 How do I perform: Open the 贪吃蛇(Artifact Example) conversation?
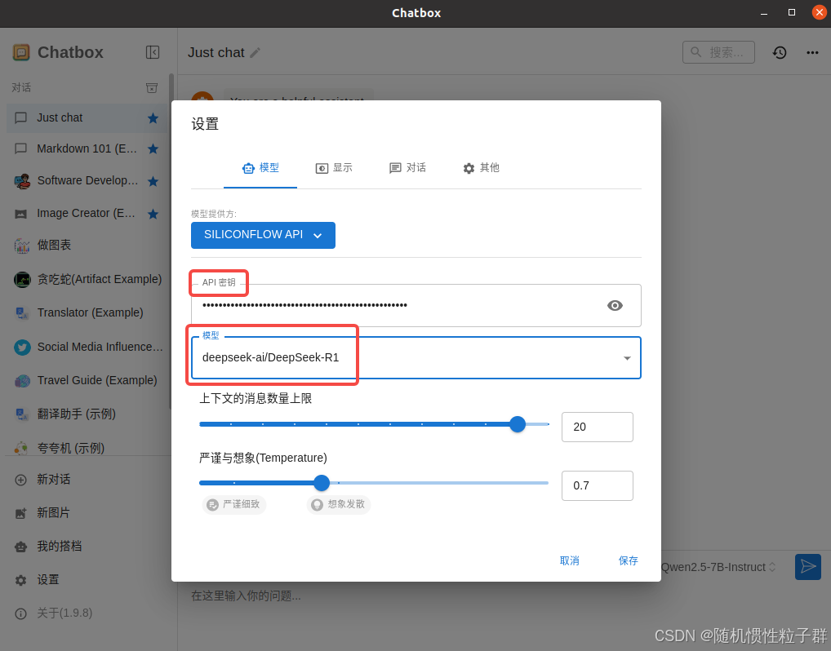(x=87, y=279)
